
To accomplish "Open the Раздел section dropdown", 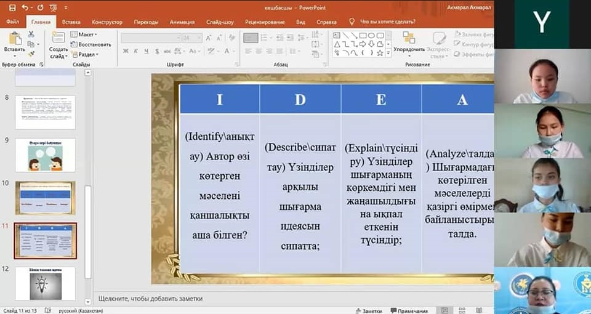I will coord(86,54).
